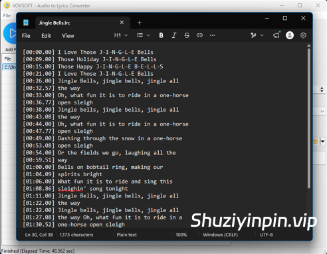Open more formatting options (three dots)
The width and height of the screenshot is (327, 254).
tap(212, 35)
